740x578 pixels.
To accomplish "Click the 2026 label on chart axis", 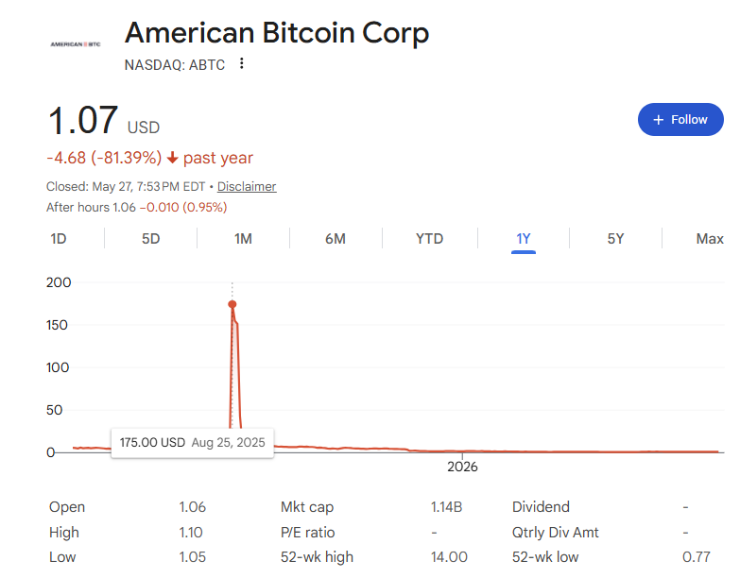I will click(462, 467).
